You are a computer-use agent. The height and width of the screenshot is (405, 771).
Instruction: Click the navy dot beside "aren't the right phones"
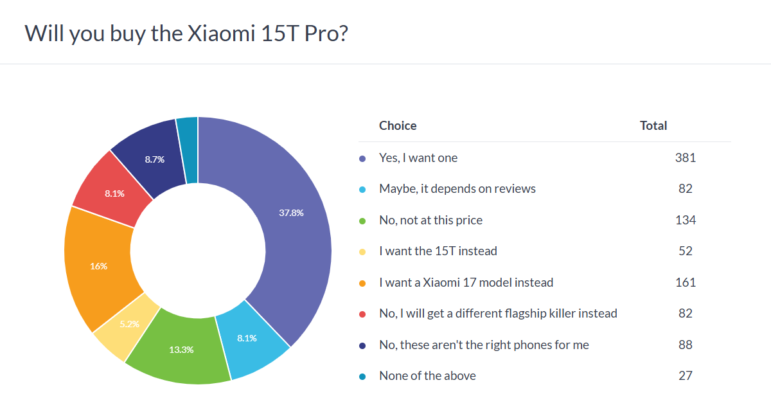[363, 346]
